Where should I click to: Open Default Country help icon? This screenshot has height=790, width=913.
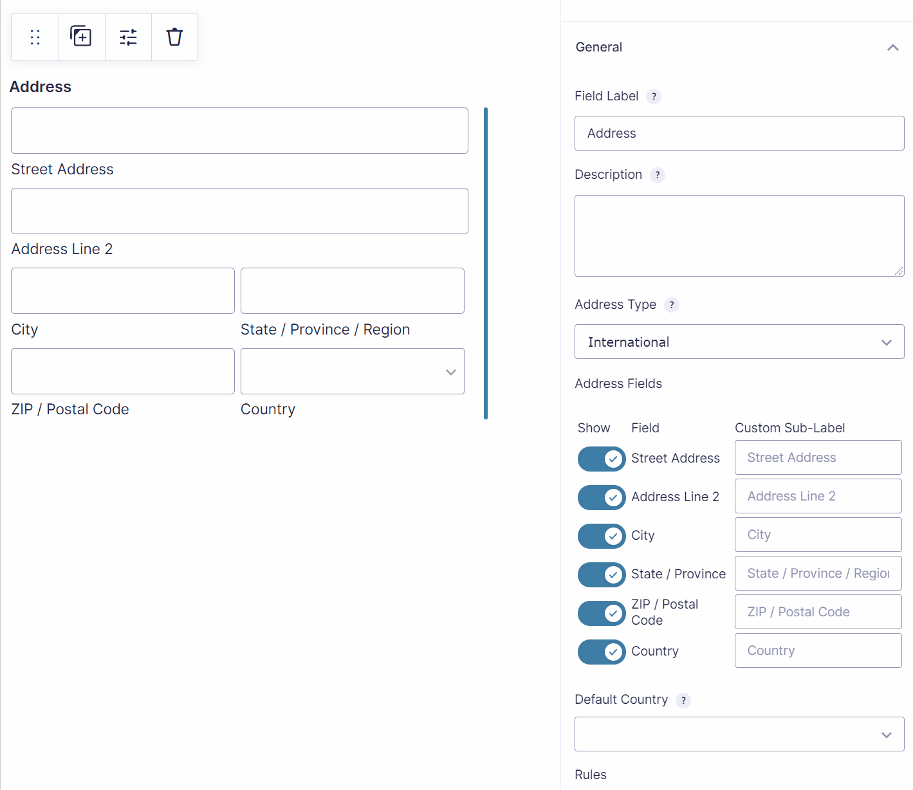coord(683,700)
